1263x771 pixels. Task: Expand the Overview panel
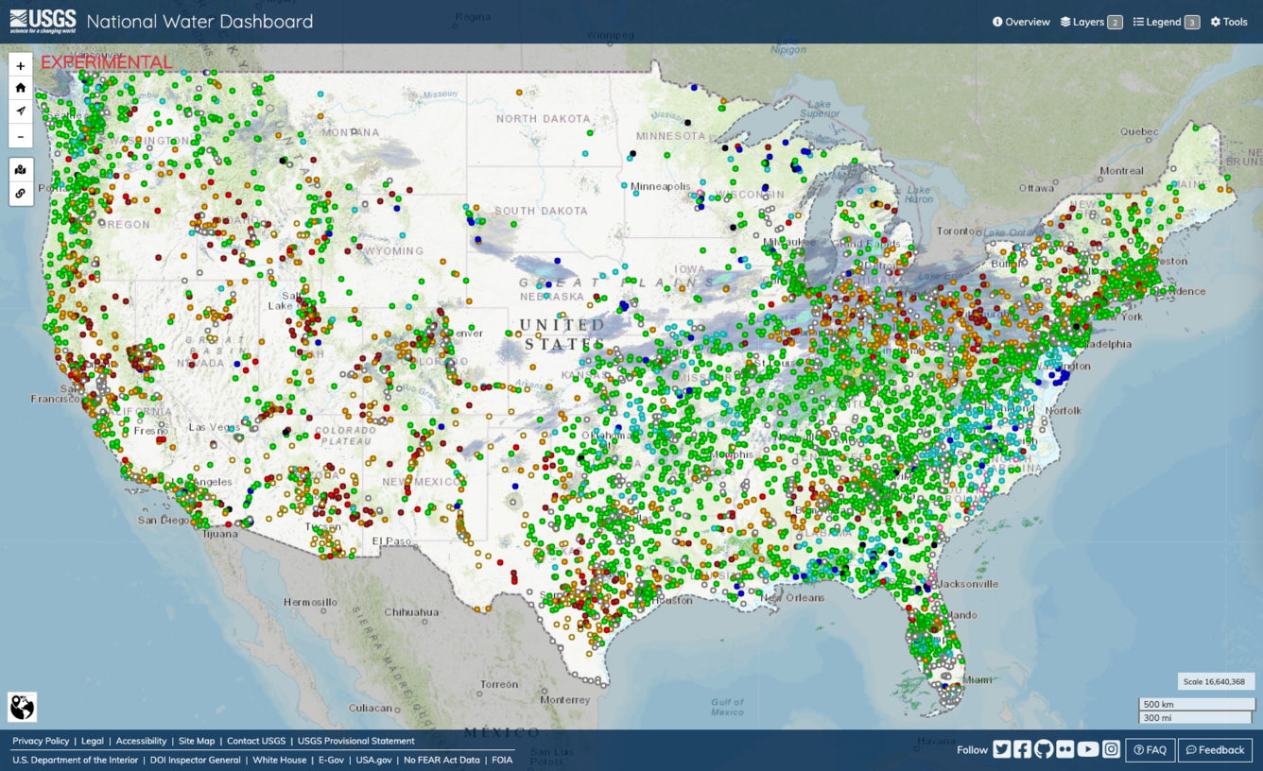tap(1021, 21)
